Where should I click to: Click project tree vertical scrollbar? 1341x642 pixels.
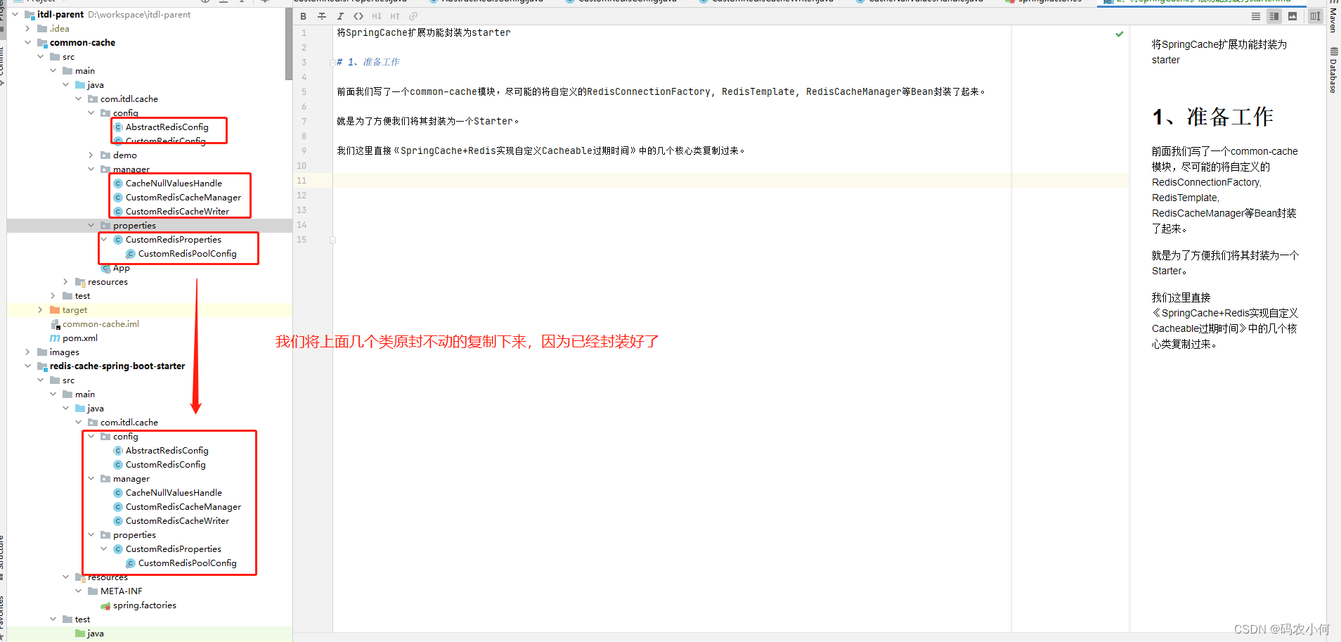point(289,44)
